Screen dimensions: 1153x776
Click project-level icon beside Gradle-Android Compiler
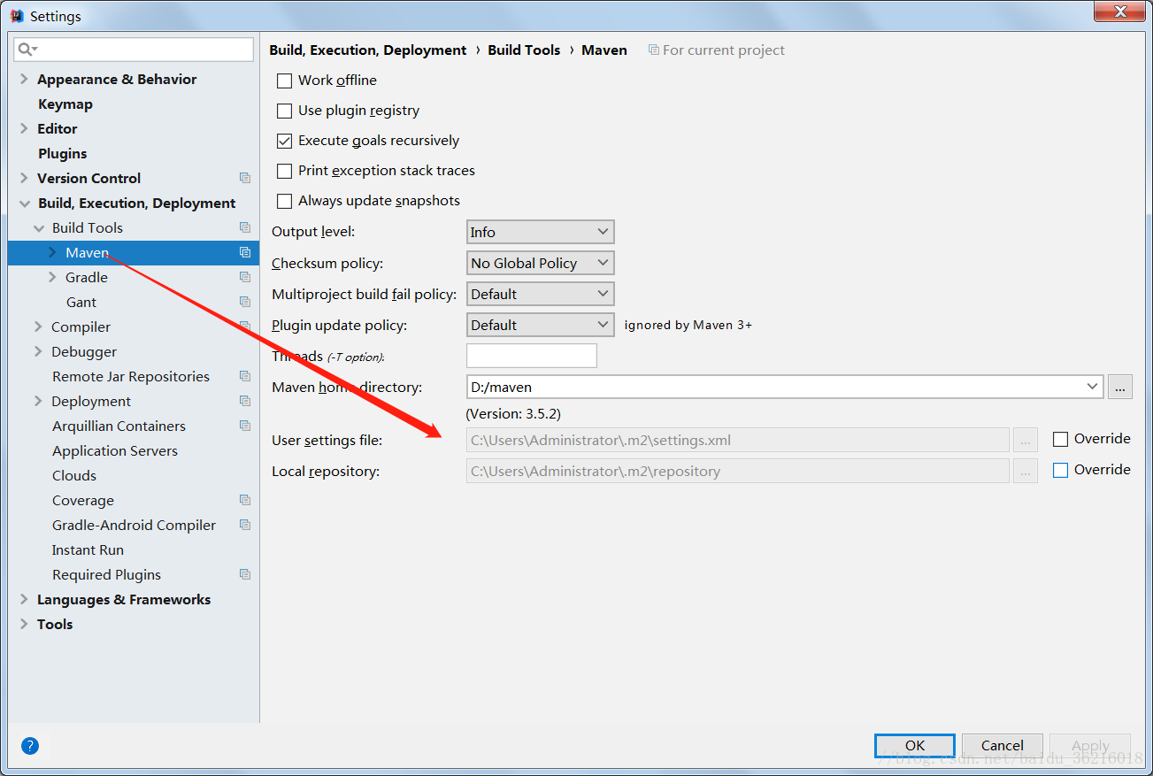pos(245,525)
